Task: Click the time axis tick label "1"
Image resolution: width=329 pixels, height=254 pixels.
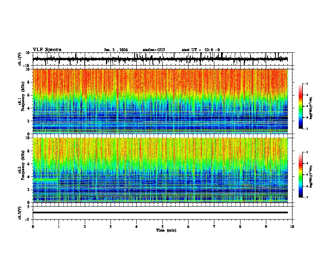Action: pos(59,227)
